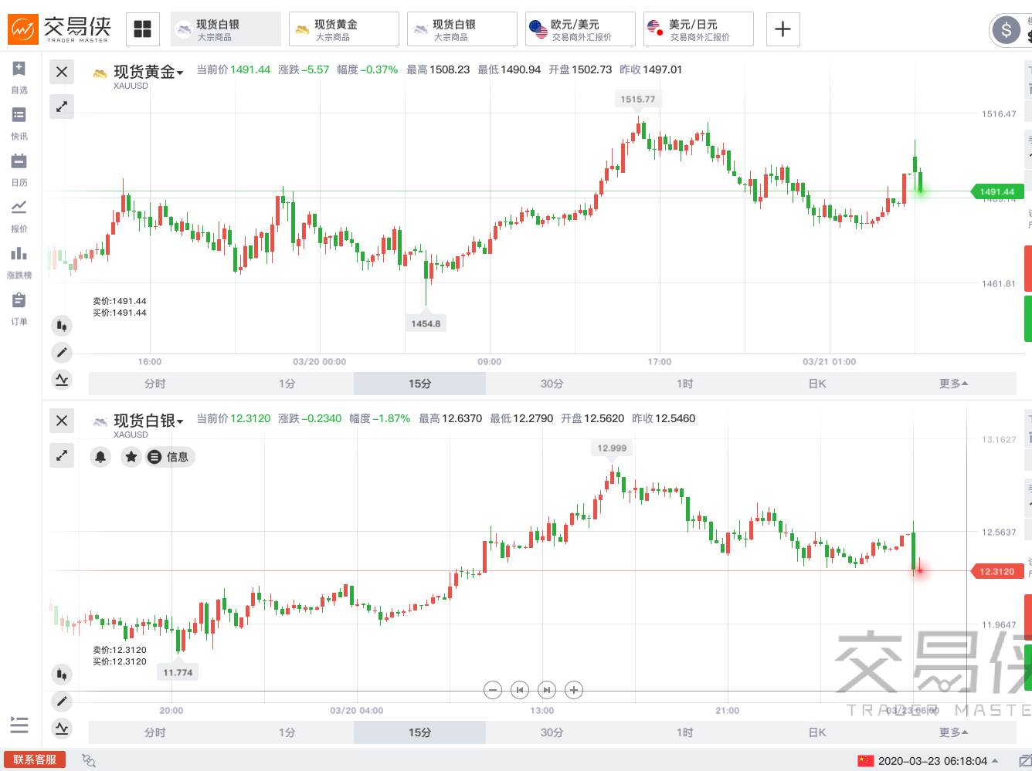Viewport: 1032px width, 771px height.
Task: Select 30分 timeframe on gold chart
Action: [552, 384]
